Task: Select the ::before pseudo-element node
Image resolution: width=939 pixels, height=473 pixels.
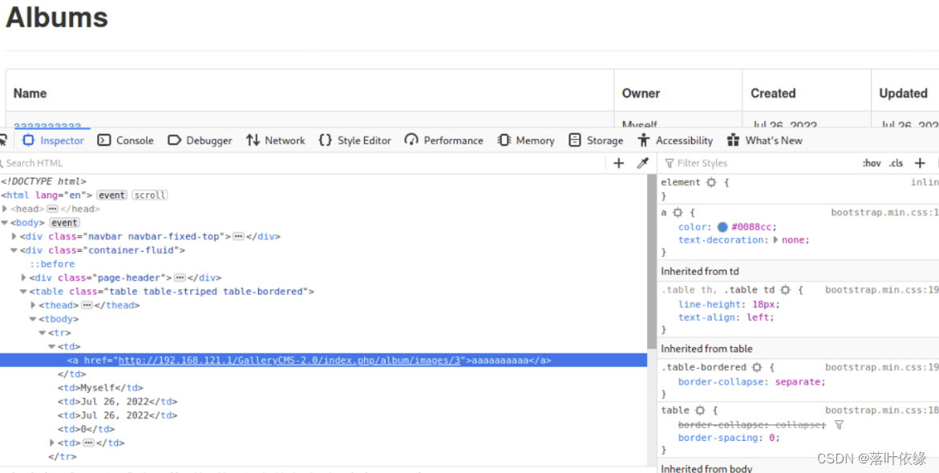Action: (52, 264)
